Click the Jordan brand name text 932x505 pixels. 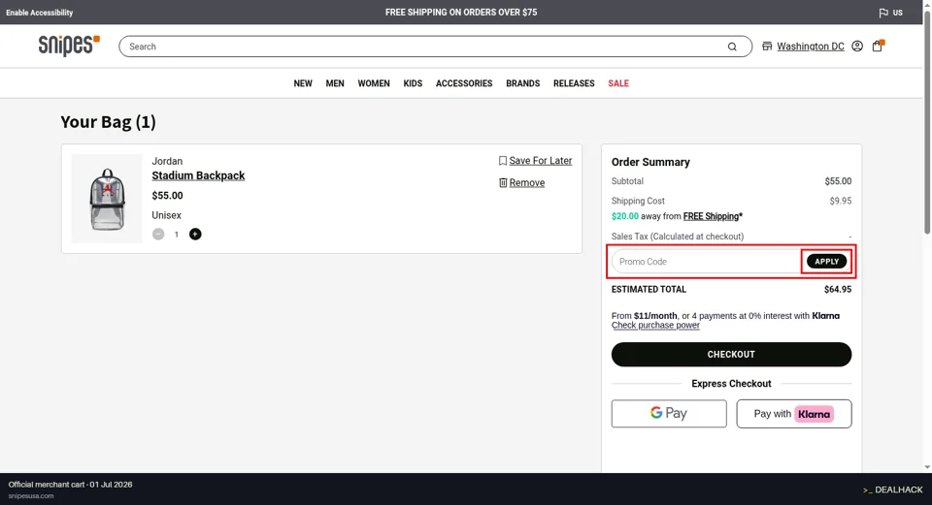click(x=167, y=162)
